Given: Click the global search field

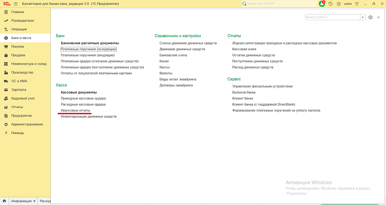Looking at the screenshot, I should pyautogui.click(x=277, y=3).
